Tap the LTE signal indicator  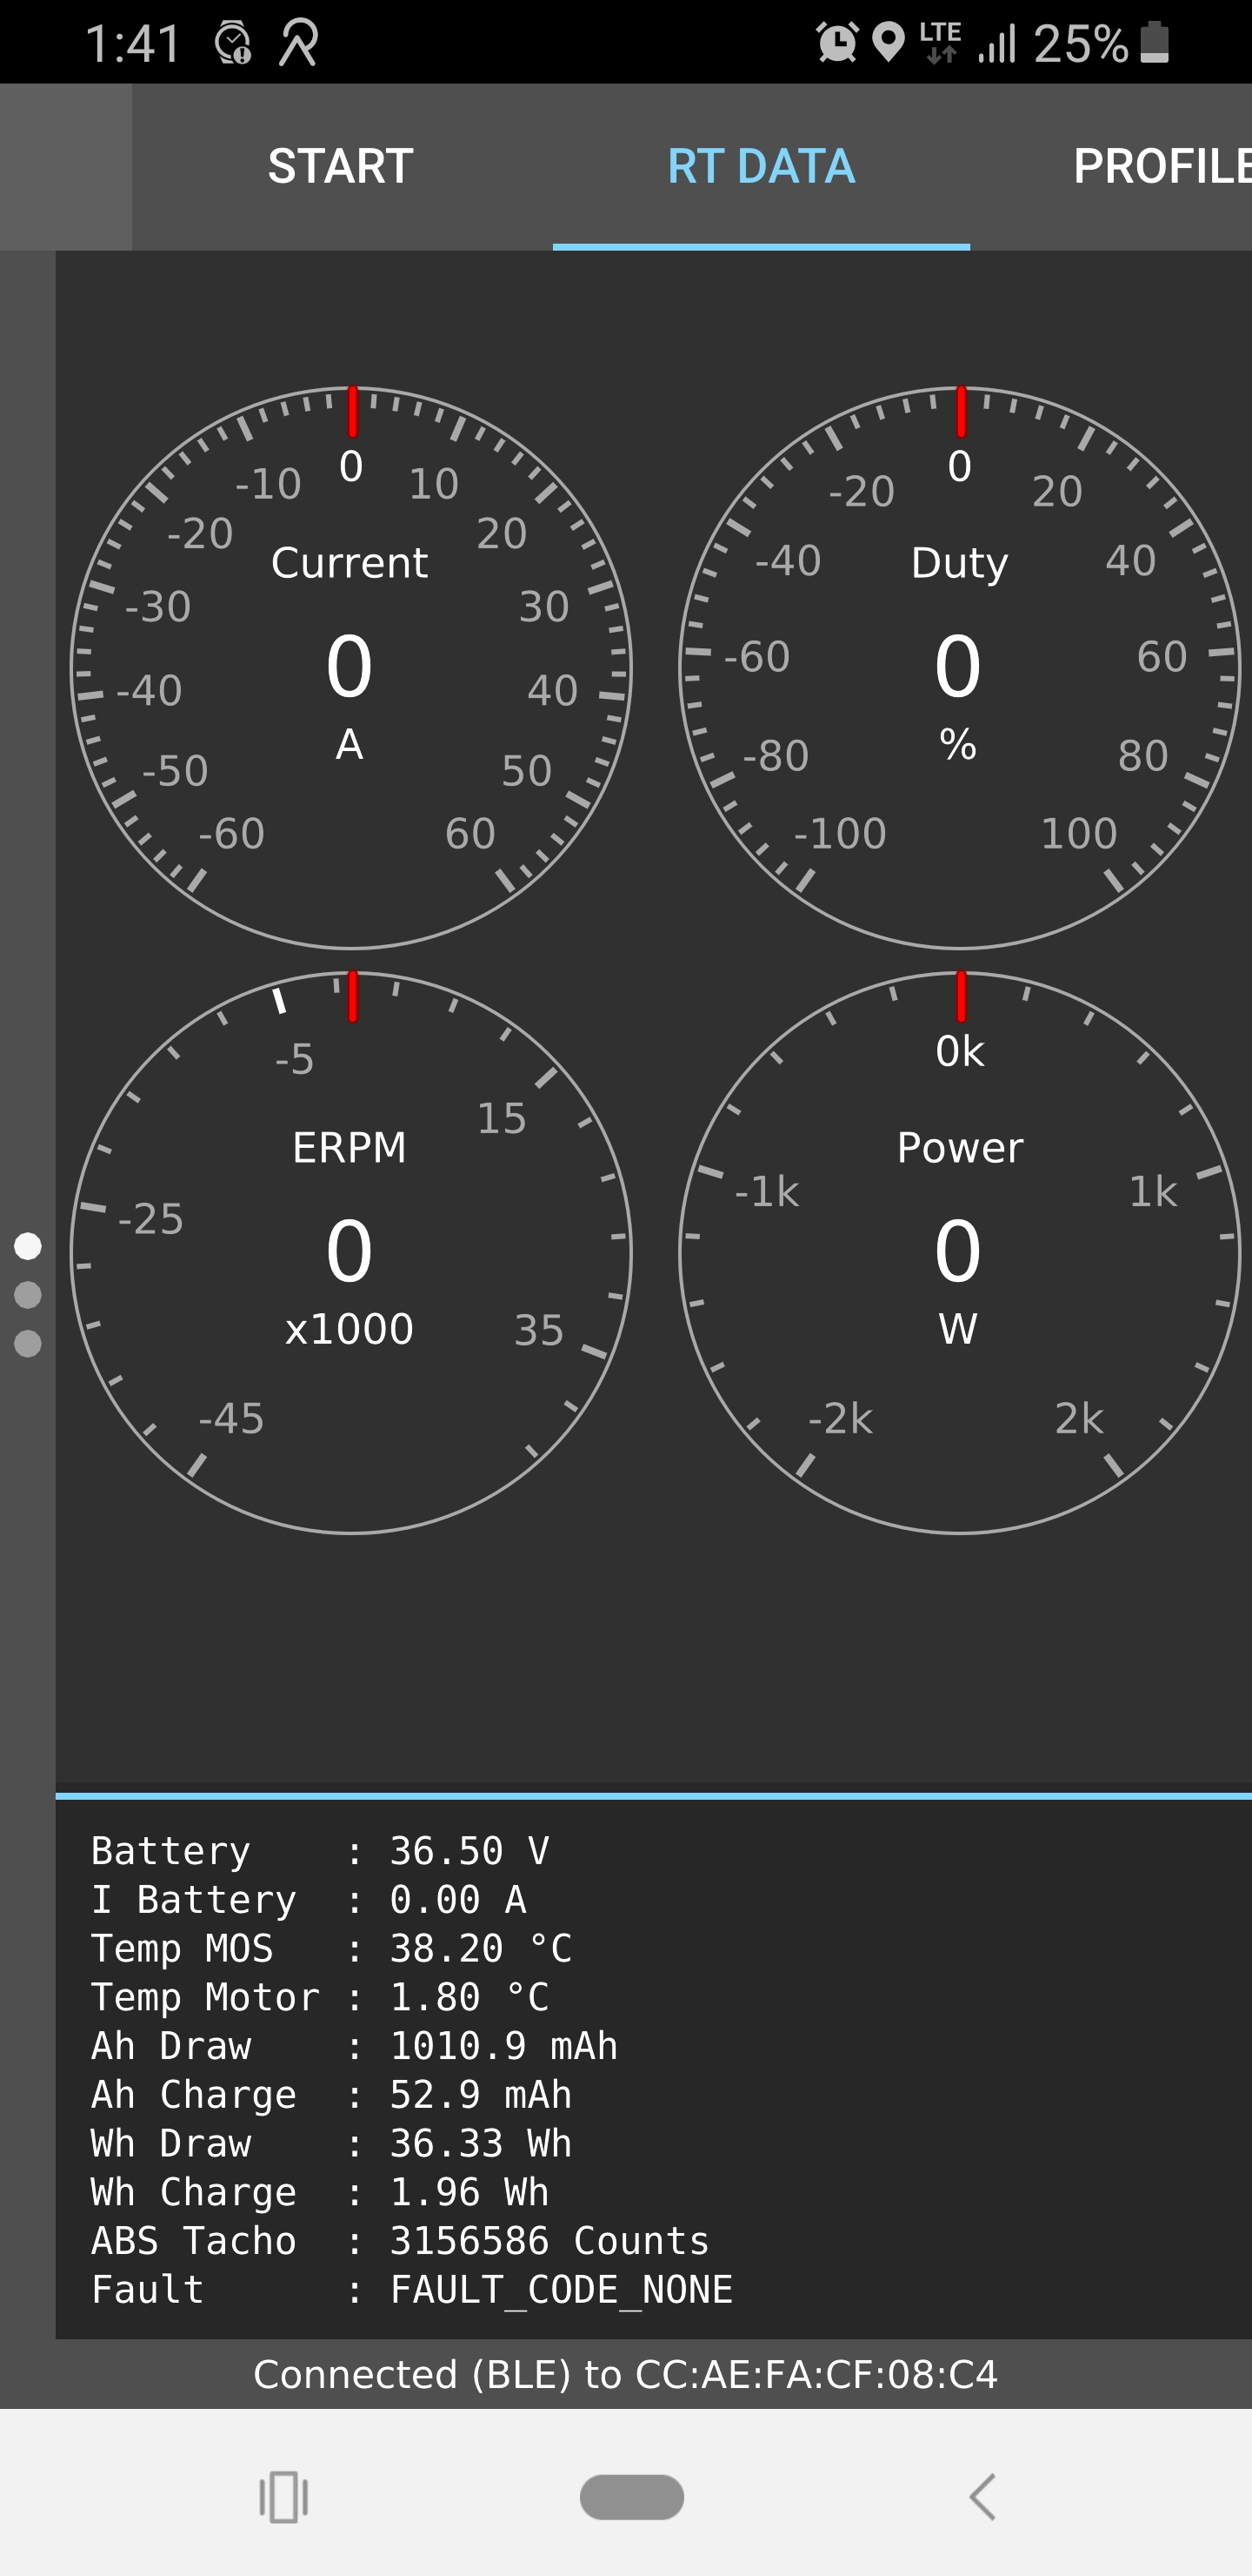click(x=939, y=43)
